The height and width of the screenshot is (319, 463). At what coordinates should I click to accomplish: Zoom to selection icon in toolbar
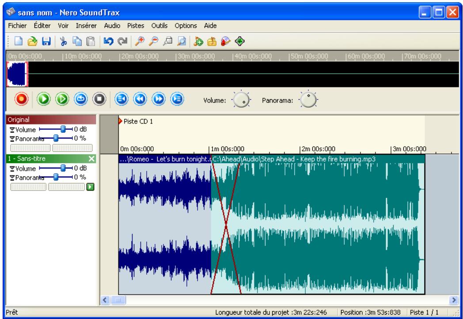[167, 41]
